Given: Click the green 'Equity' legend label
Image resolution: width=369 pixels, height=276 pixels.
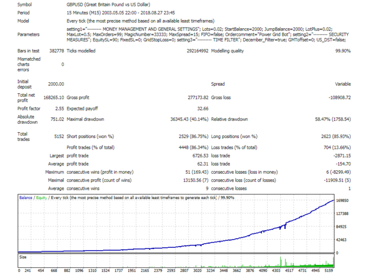Looking at the screenshot, I should 42,198.
